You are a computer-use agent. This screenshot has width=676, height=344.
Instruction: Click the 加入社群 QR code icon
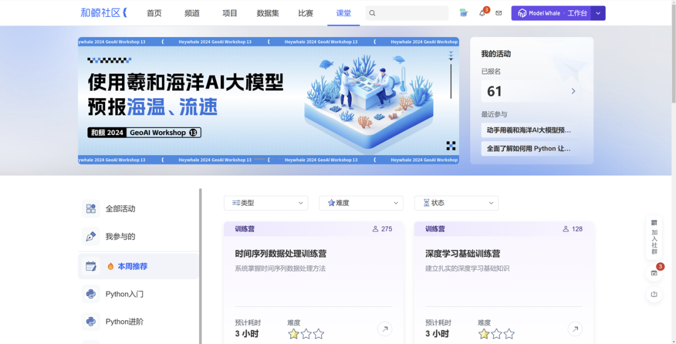(654, 223)
